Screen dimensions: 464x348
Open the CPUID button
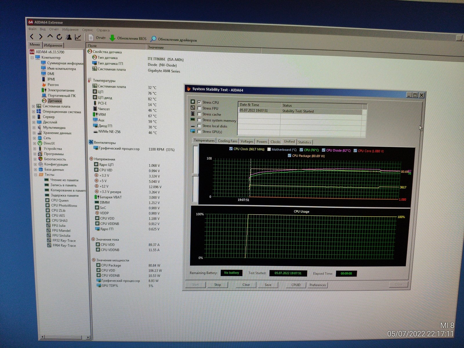pyautogui.click(x=296, y=285)
